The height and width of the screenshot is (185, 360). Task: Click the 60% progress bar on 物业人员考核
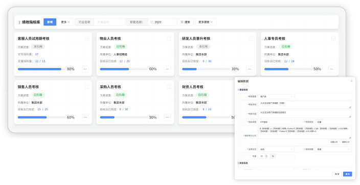(x=124, y=69)
